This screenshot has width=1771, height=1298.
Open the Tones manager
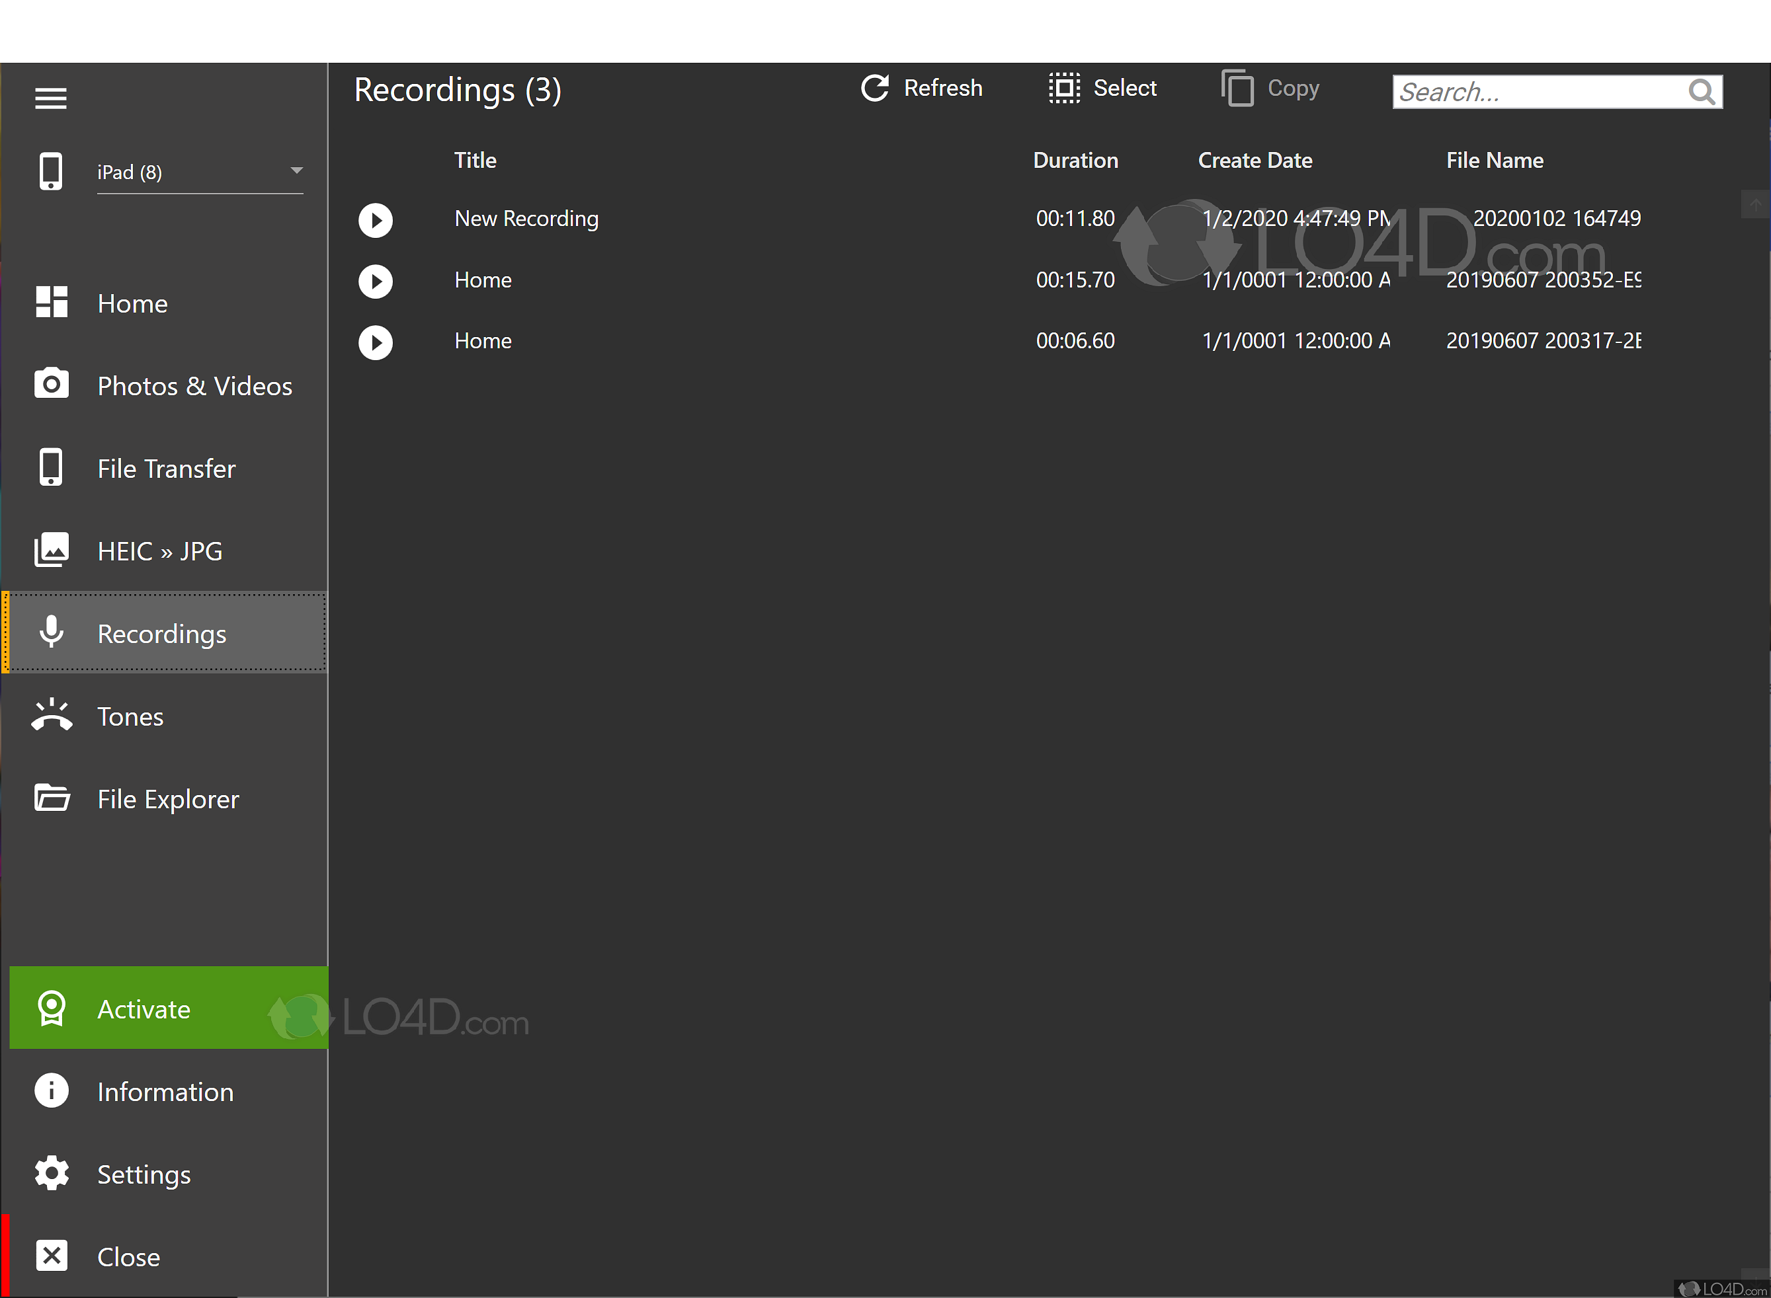(130, 716)
